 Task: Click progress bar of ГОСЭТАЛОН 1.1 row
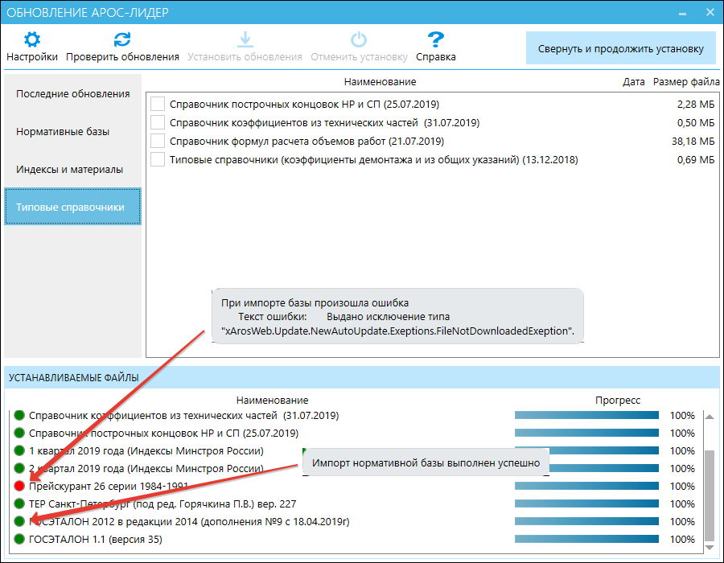click(586, 539)
